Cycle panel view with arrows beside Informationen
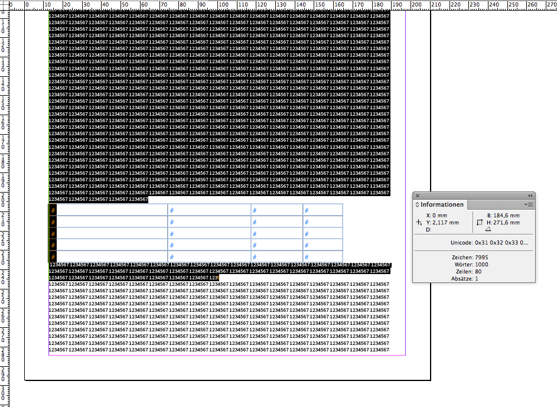The image size is (557, 407). coord(418,204)
